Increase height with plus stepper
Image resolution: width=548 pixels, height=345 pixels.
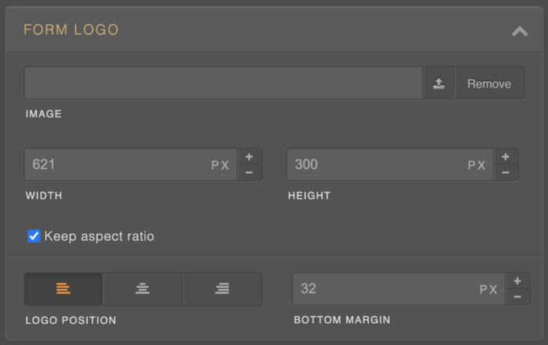[x=506, y=157]
